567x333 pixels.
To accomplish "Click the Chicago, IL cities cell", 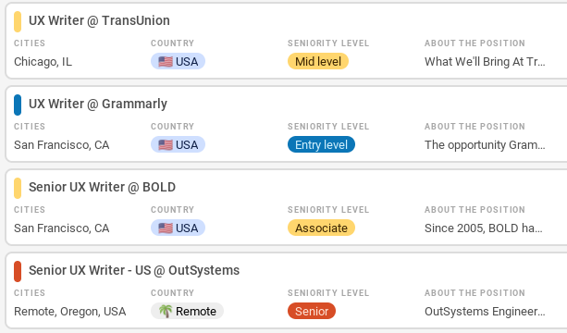I will click(x=43, y=62).
